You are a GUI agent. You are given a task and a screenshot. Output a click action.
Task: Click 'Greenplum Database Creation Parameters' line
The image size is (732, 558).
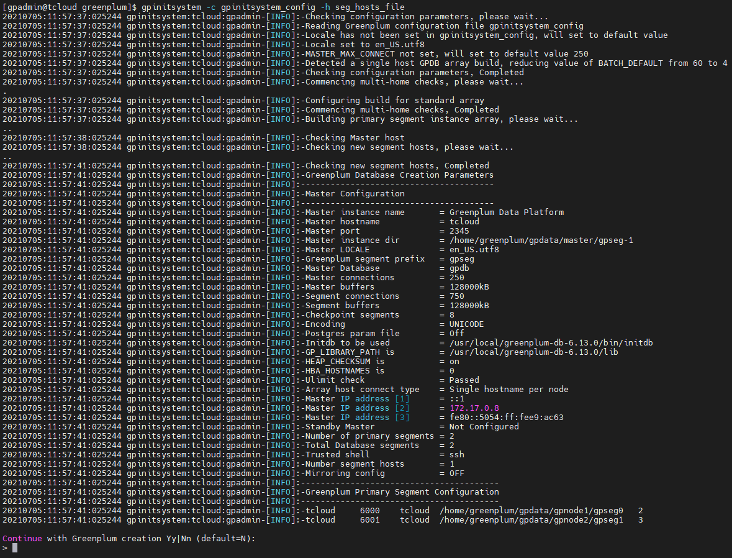(x=399, y=175)
